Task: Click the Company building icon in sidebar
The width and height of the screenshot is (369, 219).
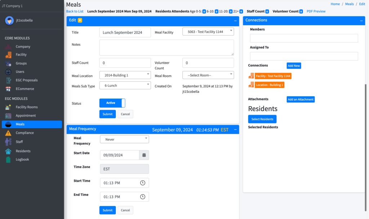Action: (8, 47)
